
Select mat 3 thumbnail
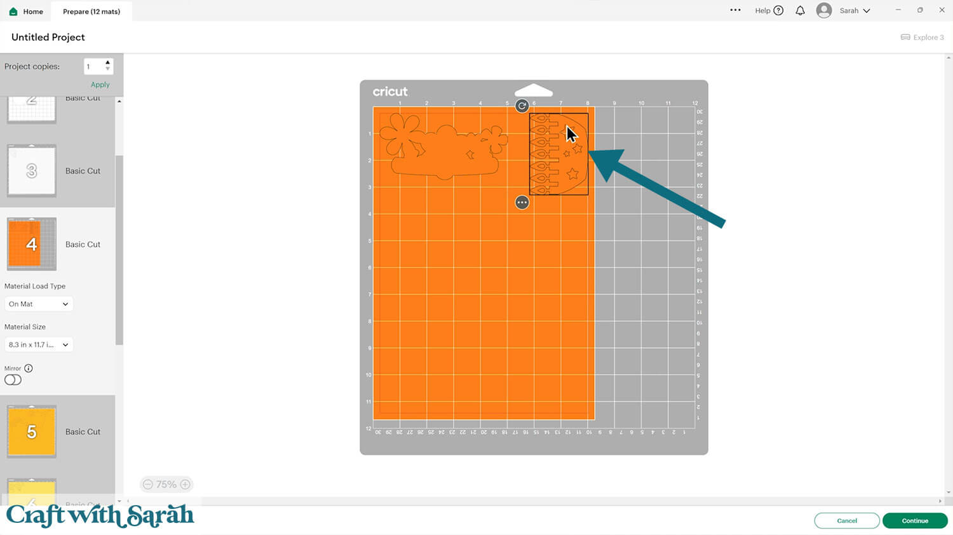tap(32, 171)
